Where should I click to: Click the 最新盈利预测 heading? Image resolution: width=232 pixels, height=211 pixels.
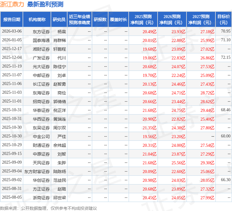tap(45, 4)
